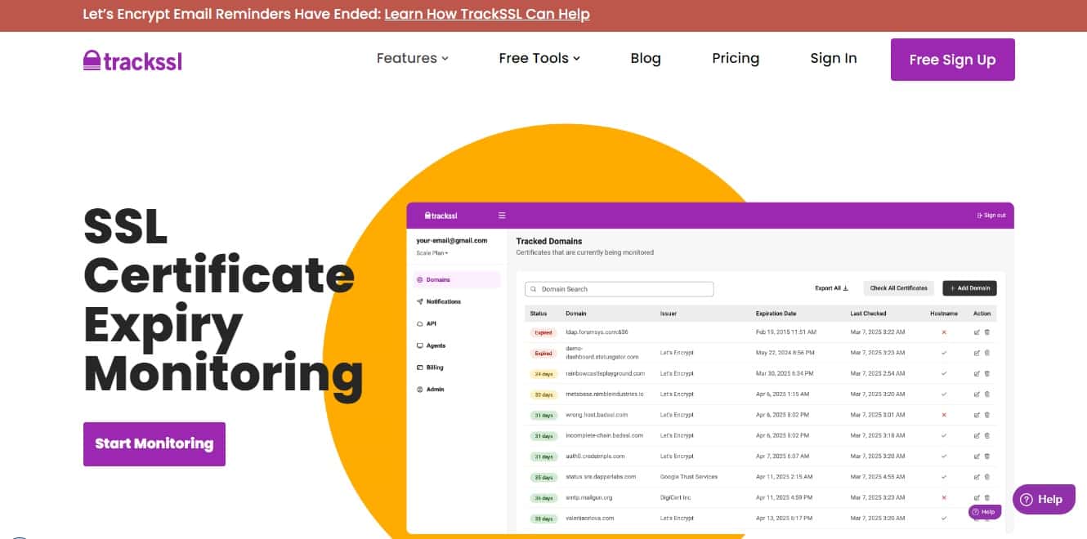Click the your-email@gmail.com account label
This screenshot has width=1087, height=539.
point(452,241)
